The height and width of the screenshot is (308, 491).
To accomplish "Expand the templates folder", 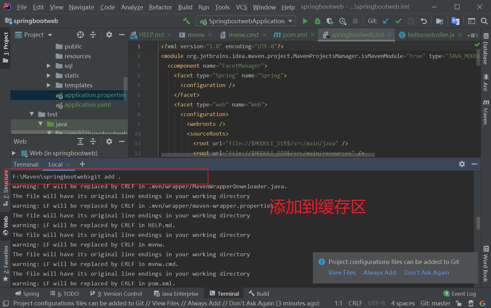I will point(49,85).
